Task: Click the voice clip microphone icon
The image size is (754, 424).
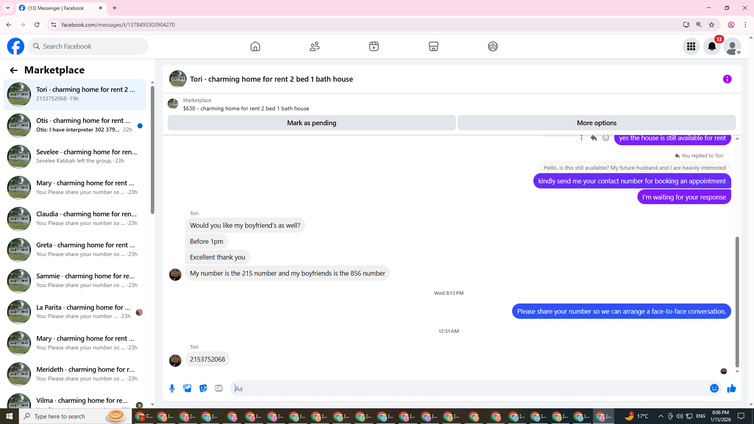Action: point(172,388)
